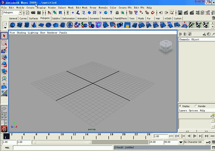The image size is (215, 151).
Task: Select the Display radio button
Action: [180, 106]
